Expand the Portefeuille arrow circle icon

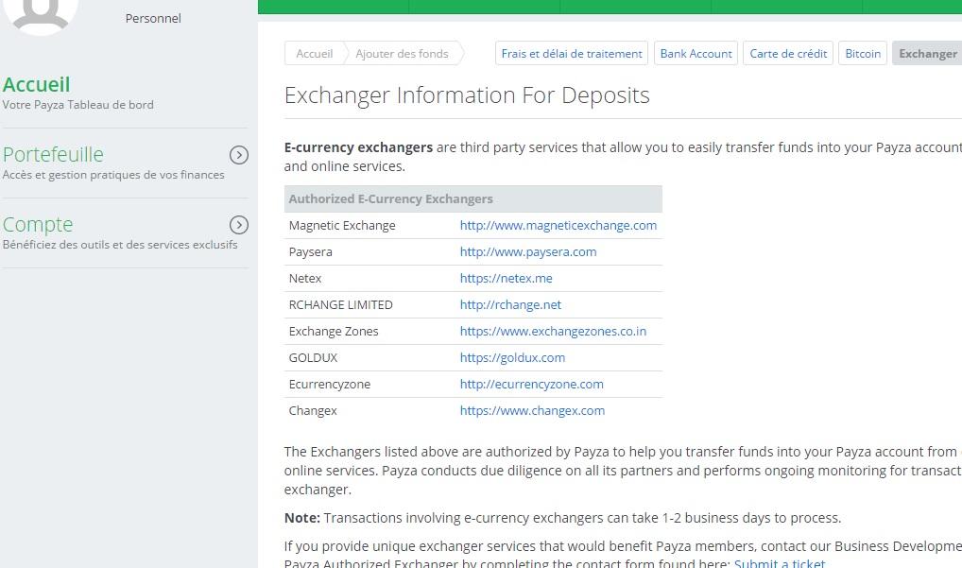pos(239,155)
